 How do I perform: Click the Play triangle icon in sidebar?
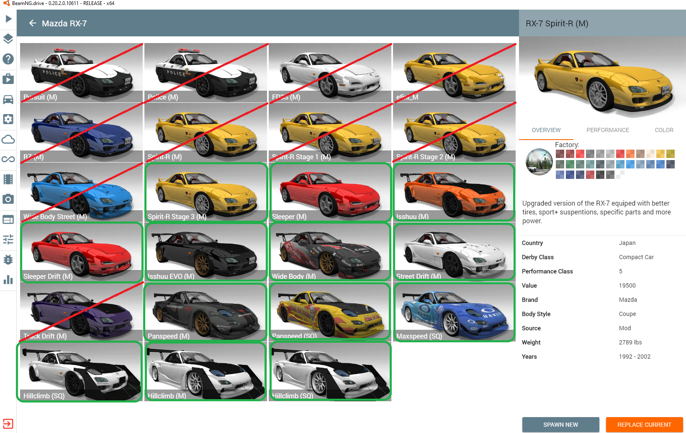coord(8,19)
